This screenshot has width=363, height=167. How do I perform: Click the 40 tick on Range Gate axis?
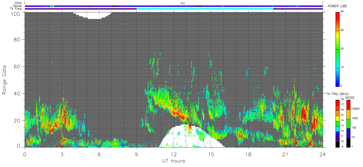click(17, 93)
